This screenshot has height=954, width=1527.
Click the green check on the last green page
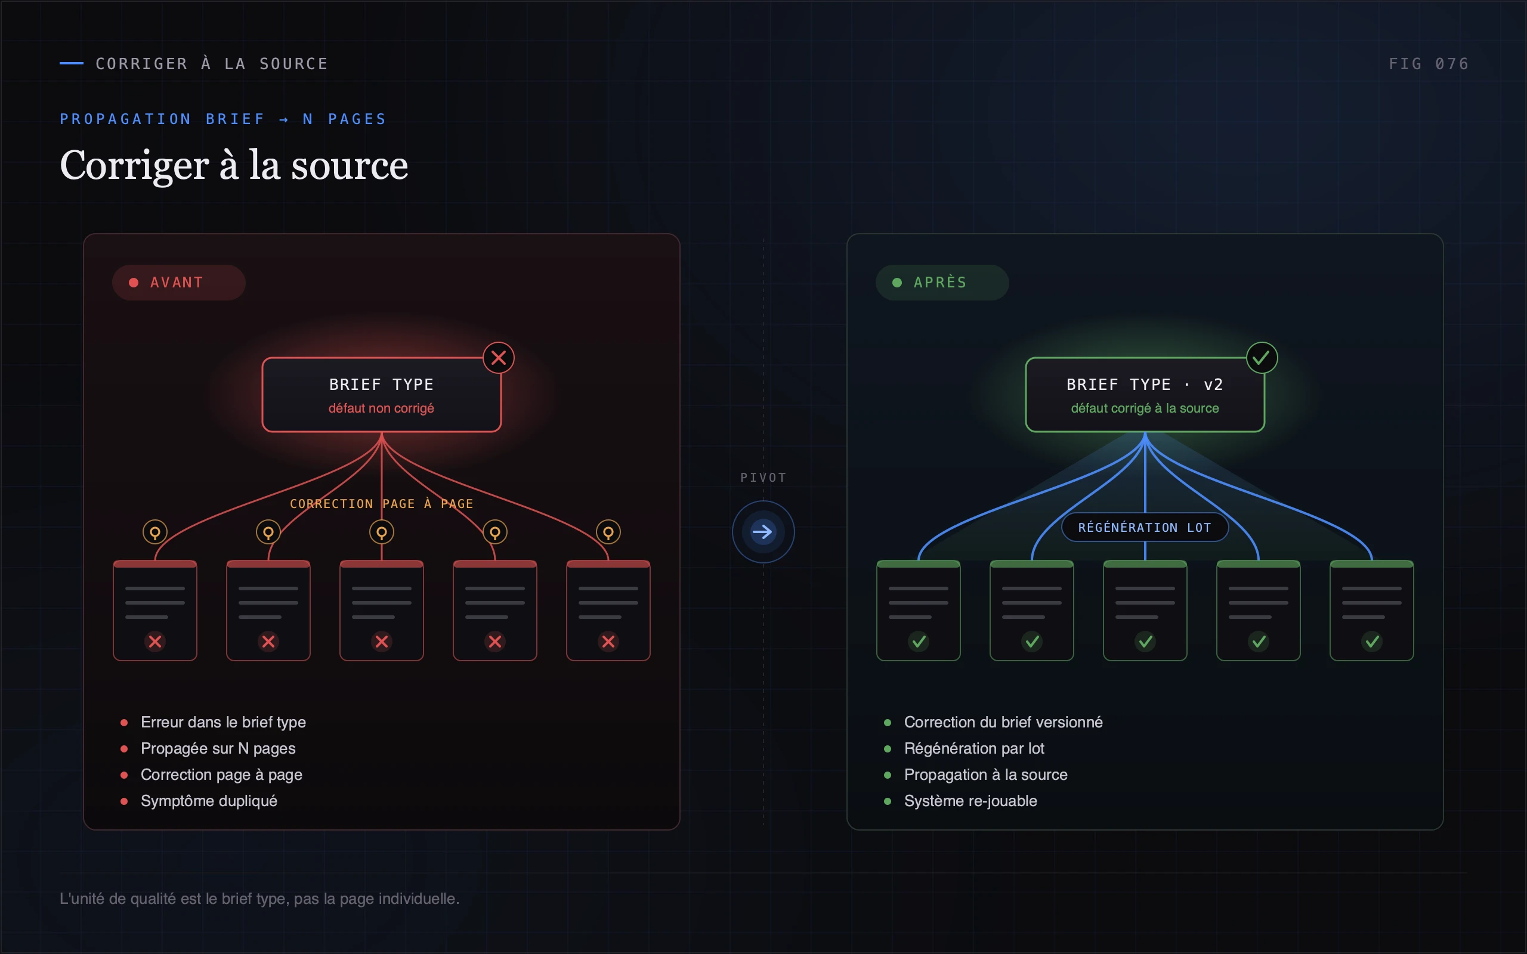1372,642
